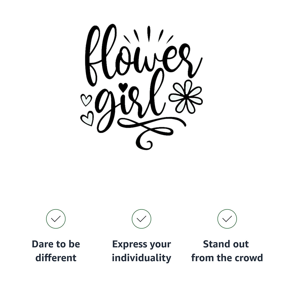Click the sunburst lines above 'flower'

[148, 35]
